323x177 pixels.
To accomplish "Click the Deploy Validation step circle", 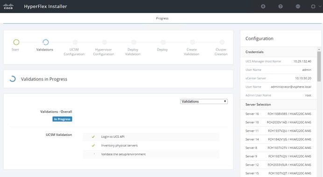I will coord(134,42).
